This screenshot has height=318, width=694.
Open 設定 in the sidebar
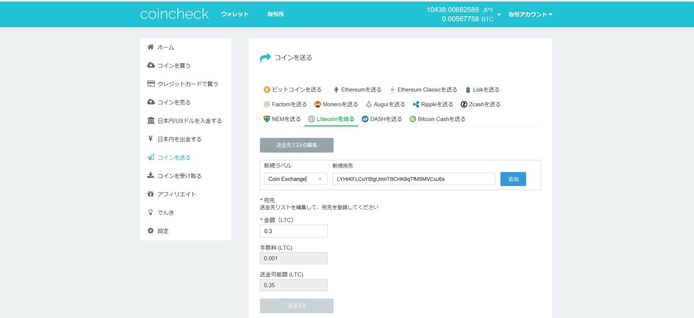coord(163,231)
